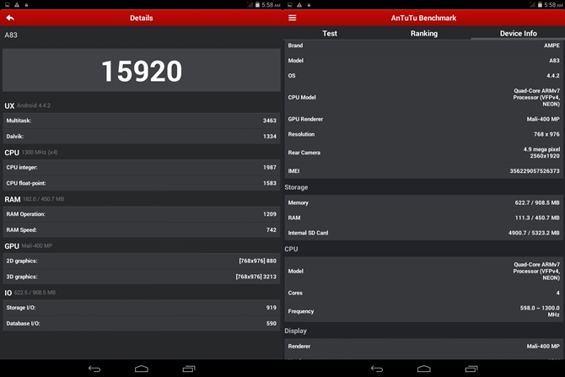Select the RAM 111.3 / 450.7 MB row

coord(423,218)
